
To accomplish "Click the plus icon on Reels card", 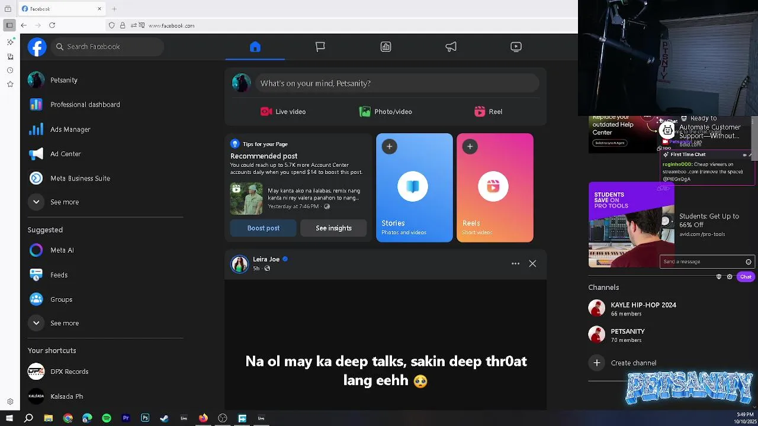I will 470,146.
